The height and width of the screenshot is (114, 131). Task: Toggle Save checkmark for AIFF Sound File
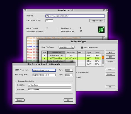pos(45,58)
